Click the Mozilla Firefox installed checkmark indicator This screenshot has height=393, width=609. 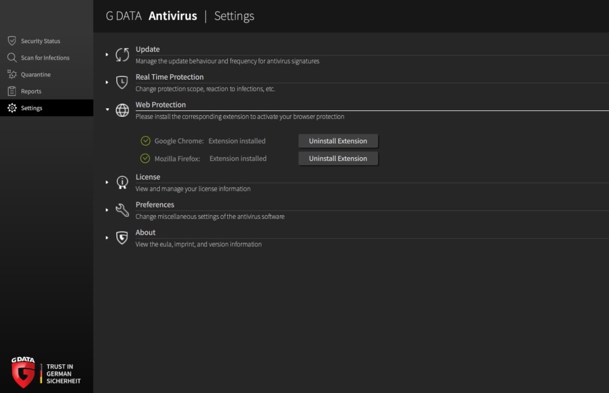(145, 158)
